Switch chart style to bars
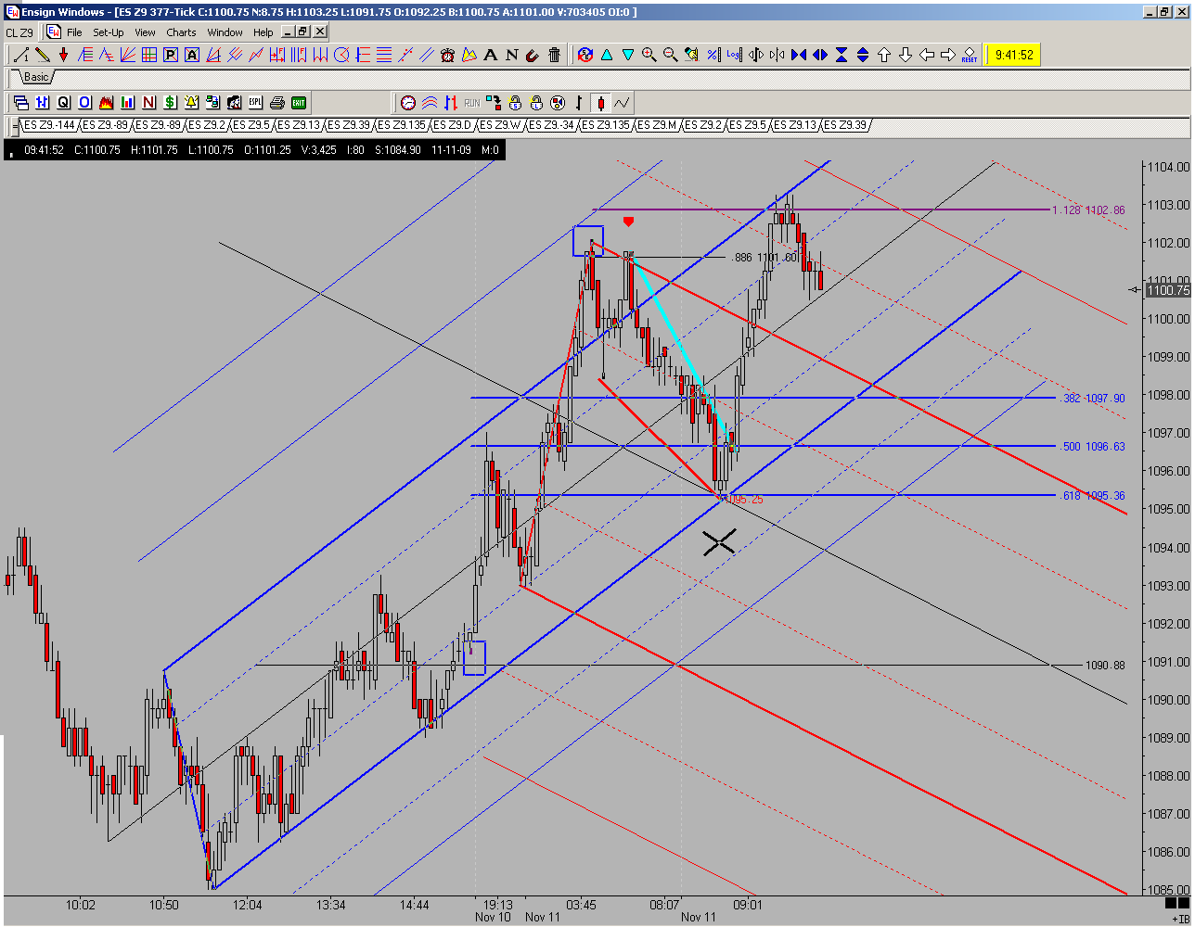 (579, 102)
